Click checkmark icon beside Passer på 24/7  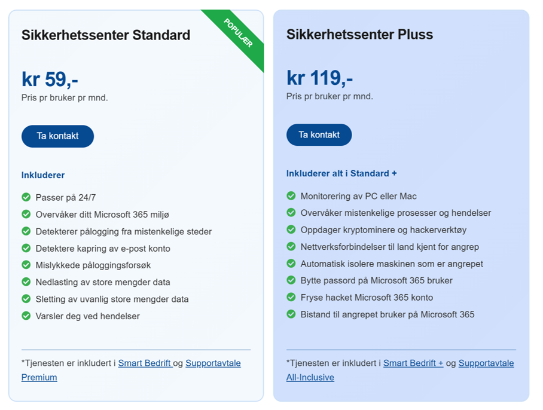(26, 197)
